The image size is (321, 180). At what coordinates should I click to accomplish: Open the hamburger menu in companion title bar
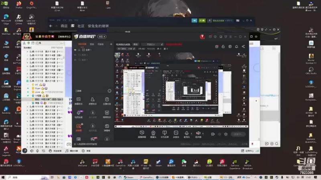(230, 37)
